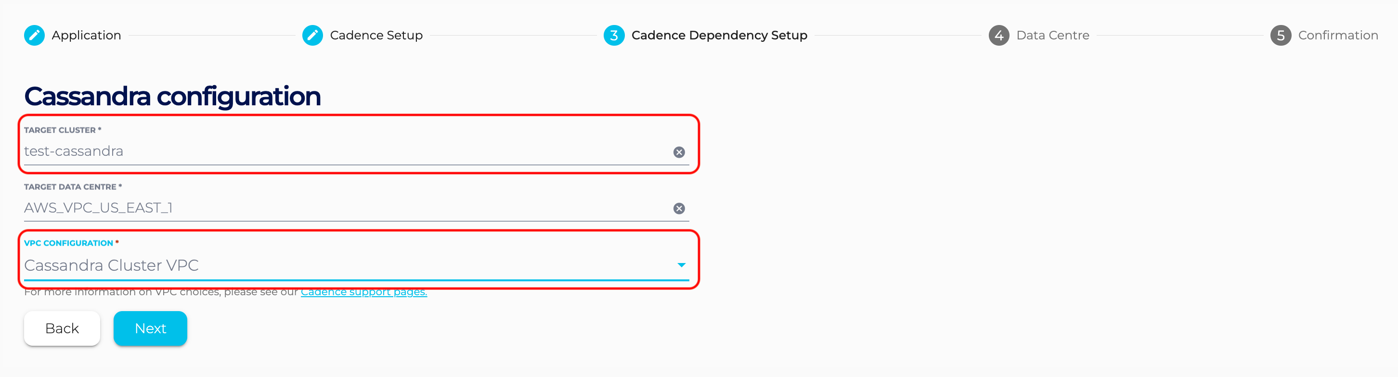Open the Cadence support pages link
1398x377 pixels.
(363, 292)
